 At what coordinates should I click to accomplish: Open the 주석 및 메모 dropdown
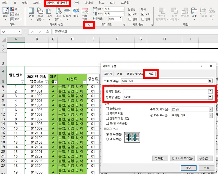pyautogui.click(x=210, y=110)
